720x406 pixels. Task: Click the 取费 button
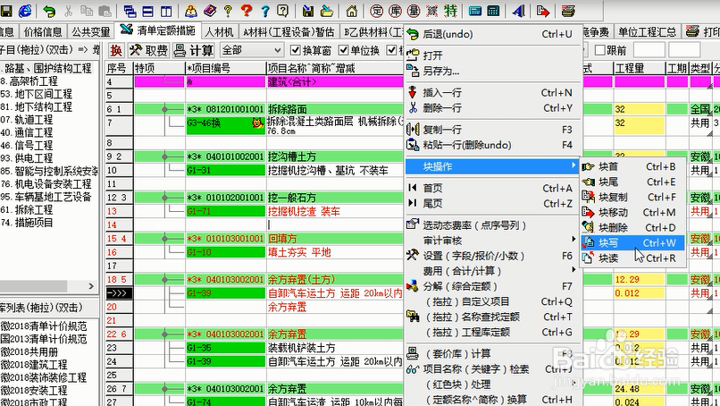(x=149, y=50)
